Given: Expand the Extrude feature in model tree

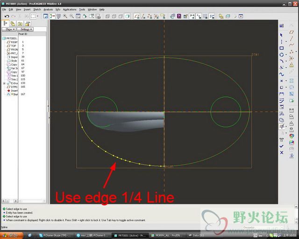Looking at the screenshot, I should [4, 83].
